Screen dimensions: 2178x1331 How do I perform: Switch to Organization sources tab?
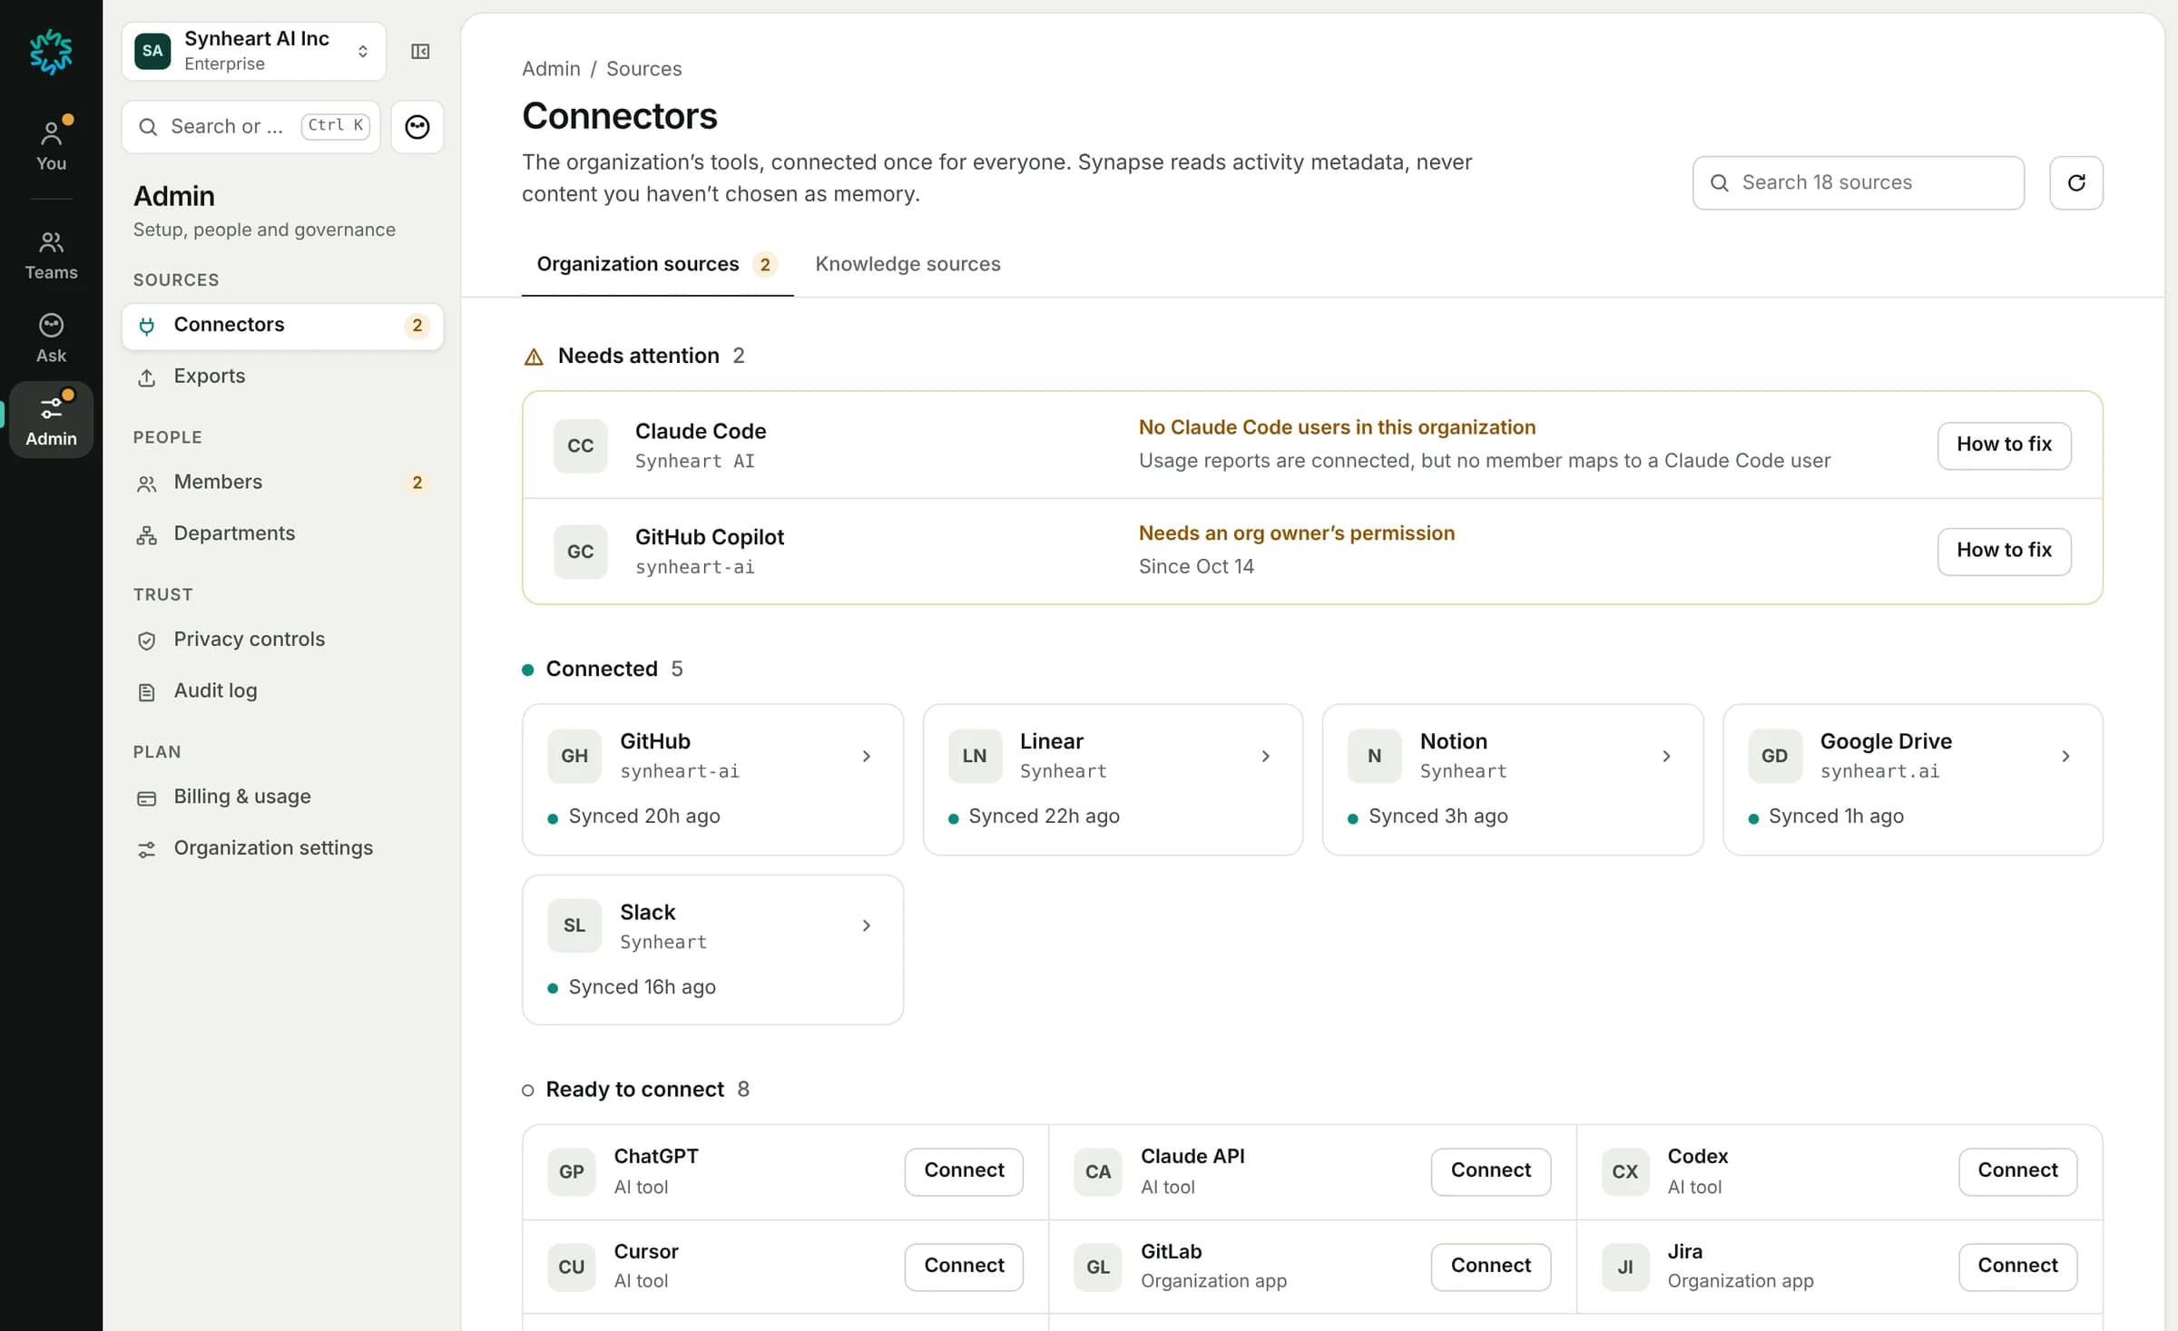[x=657, y=264]
